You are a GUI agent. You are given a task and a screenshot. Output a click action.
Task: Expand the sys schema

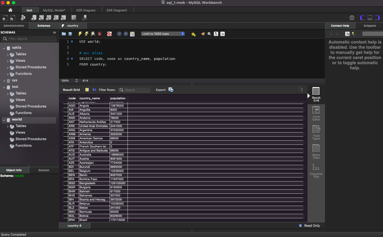pyautogui.click(x=4, y=81)
